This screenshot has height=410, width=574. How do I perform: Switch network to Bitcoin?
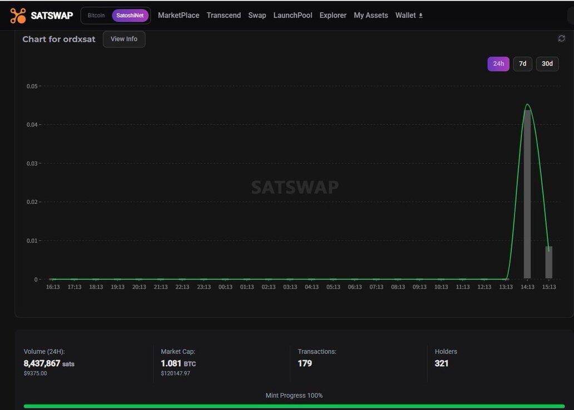pyautogui.click(x=96, y=16)
